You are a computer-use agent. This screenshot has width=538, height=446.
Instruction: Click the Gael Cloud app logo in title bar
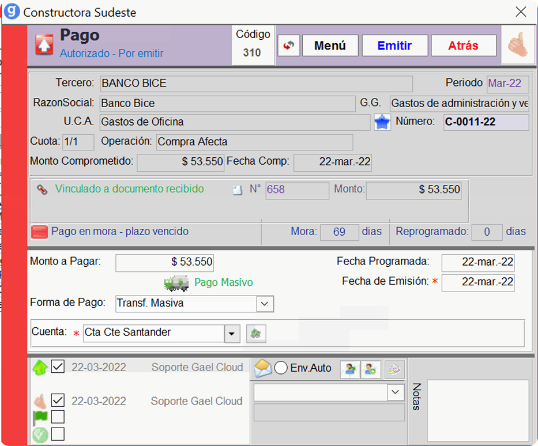click(x=12, y=11)
